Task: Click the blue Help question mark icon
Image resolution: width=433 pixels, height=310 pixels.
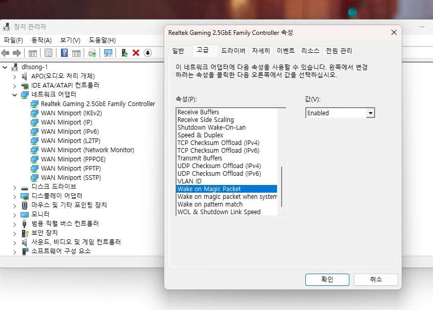Action: click(x=64, y=53)
